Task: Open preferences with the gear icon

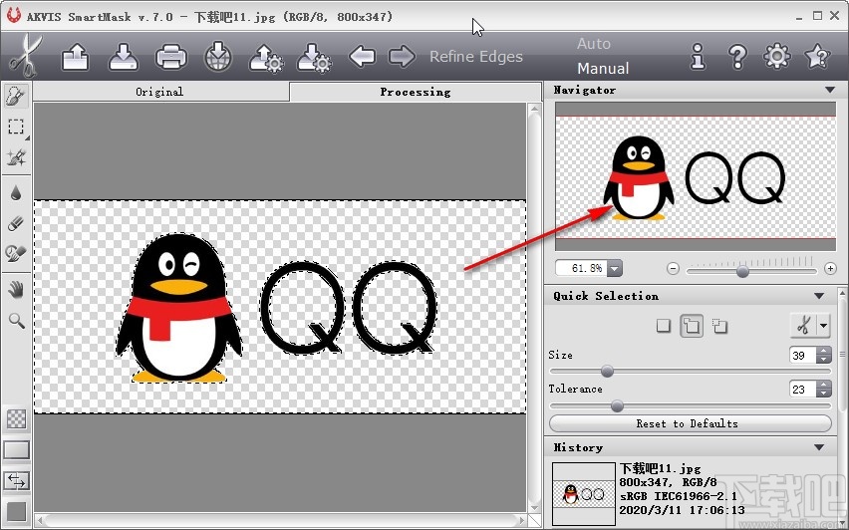Action: pos(777,56)
